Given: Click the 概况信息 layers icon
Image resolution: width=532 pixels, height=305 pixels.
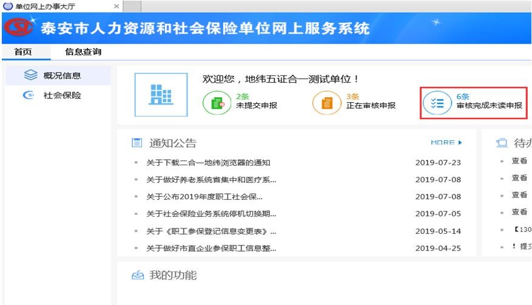Looking at the screenshot, I should click(30, 75).
